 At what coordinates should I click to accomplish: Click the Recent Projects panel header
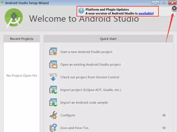point(22,39)
